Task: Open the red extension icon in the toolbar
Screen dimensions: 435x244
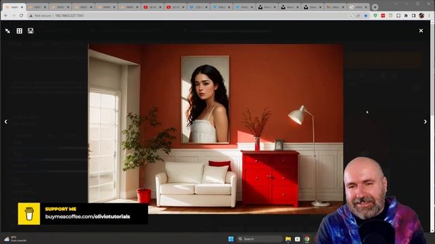Action: click(x=383, y=16)
